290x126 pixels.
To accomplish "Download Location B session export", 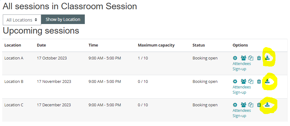I will coord(268,81).
